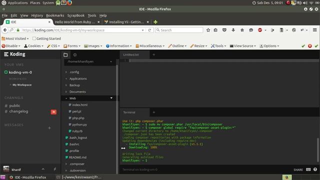Click the terminal vertical scrollbar
Screen dimensions: 320x180
pos(317,149)
